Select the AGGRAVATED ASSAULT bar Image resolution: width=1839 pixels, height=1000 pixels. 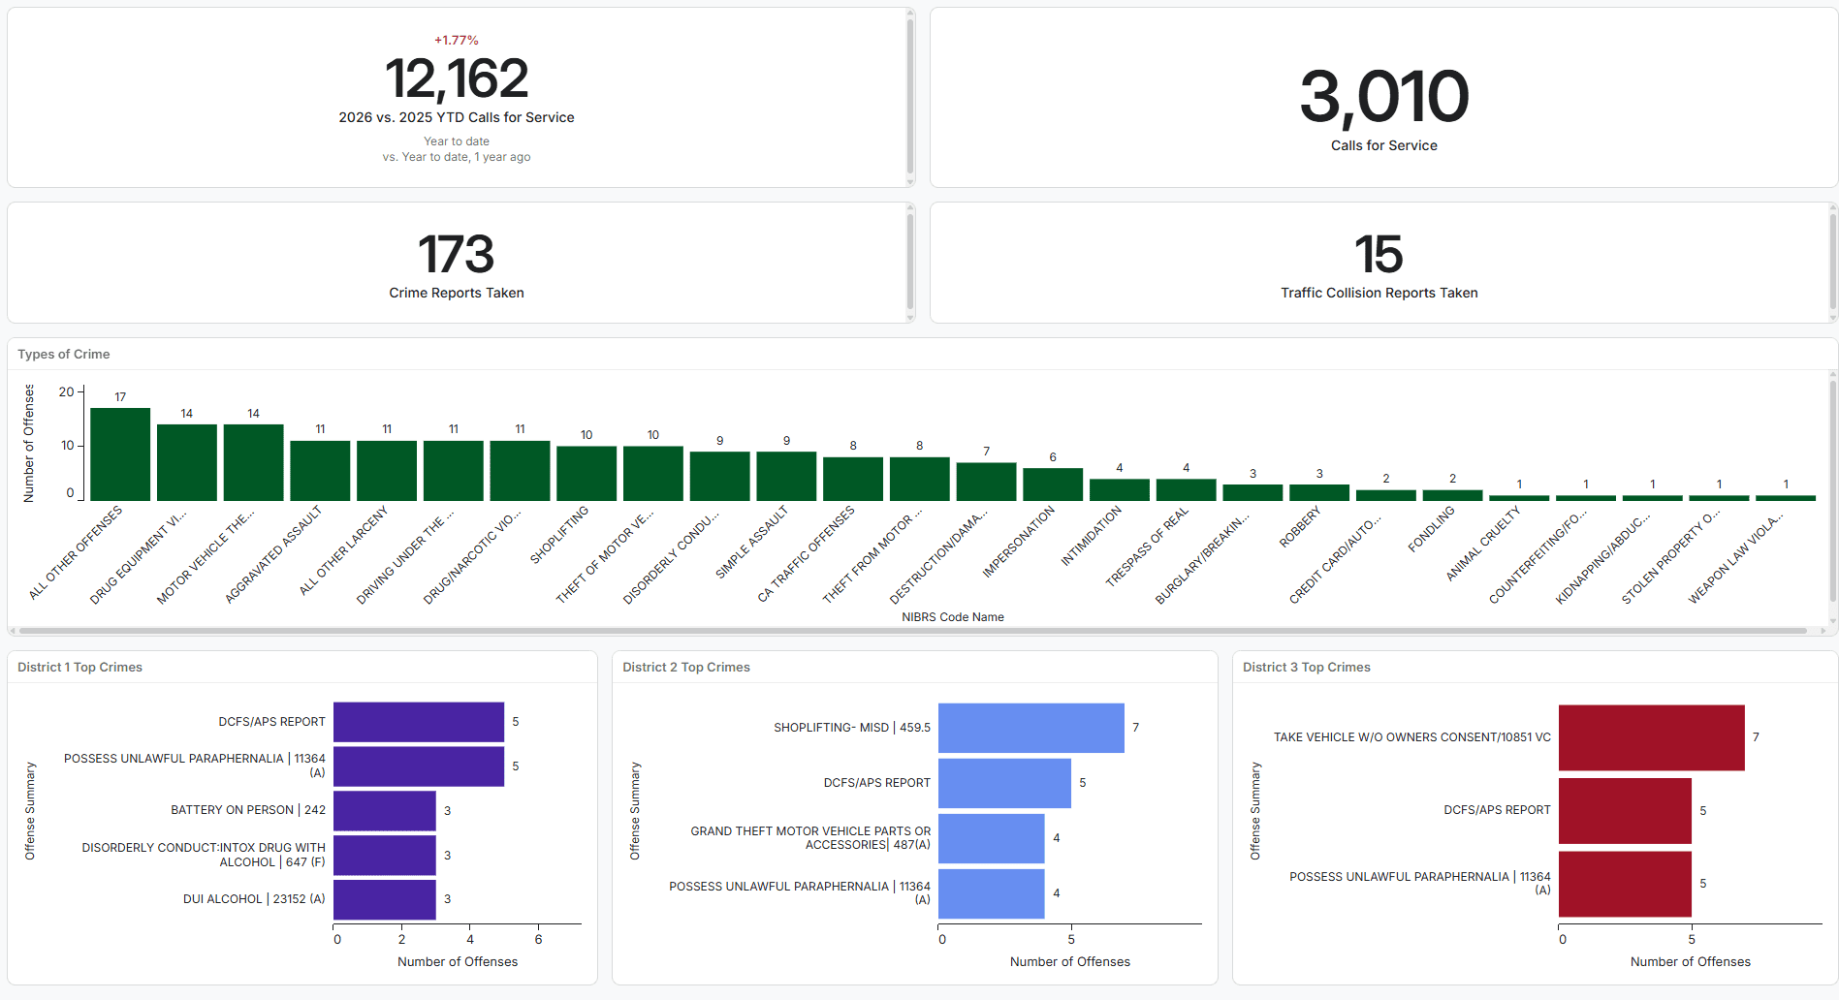point(320,470)
